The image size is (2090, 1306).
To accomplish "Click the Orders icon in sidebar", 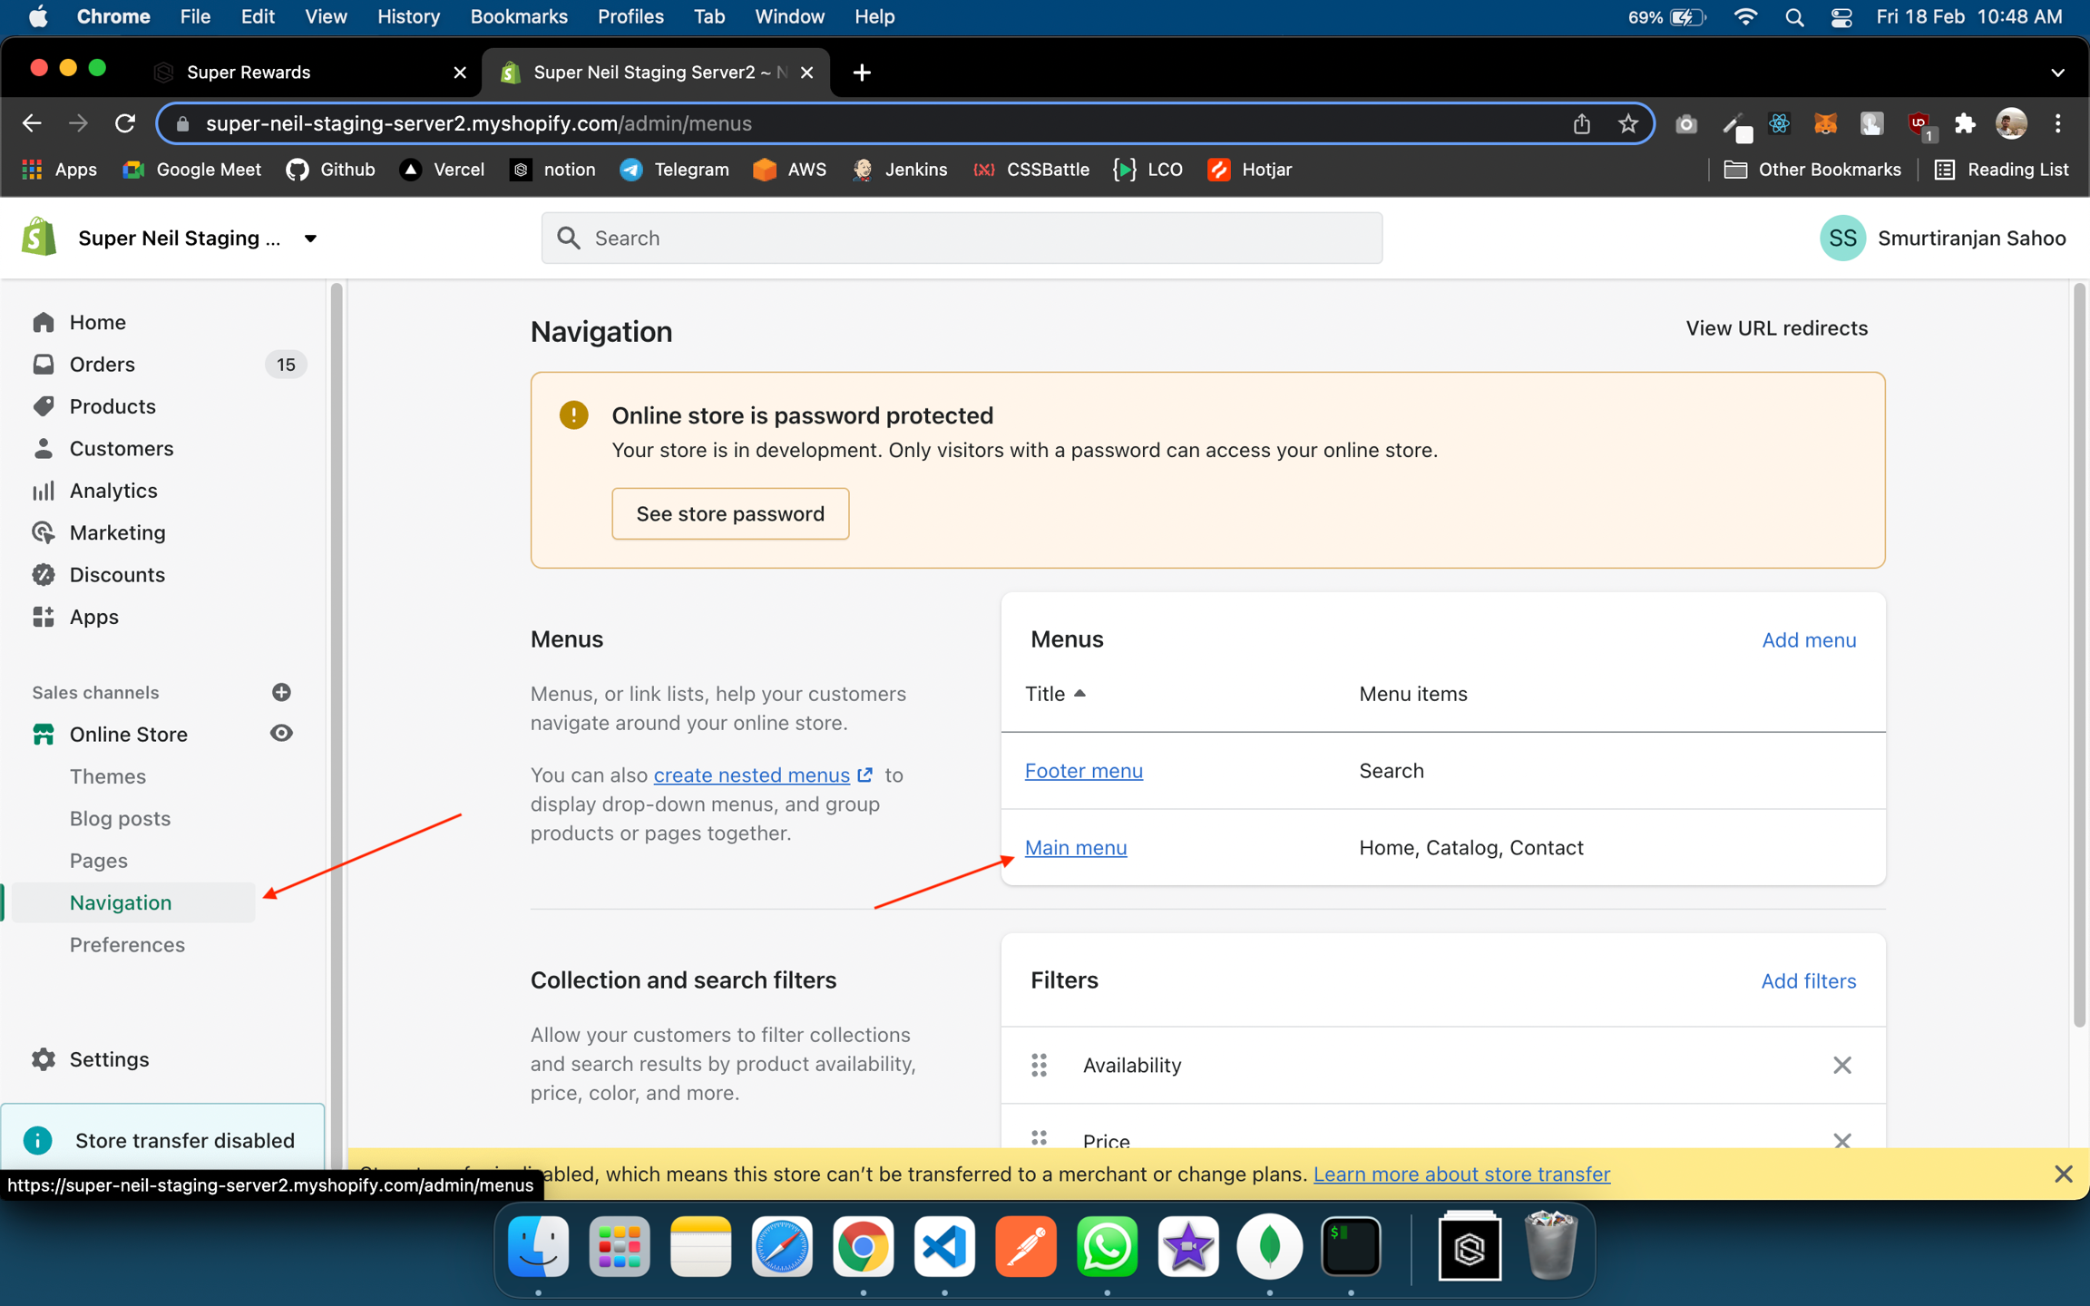I will (43, 365).
